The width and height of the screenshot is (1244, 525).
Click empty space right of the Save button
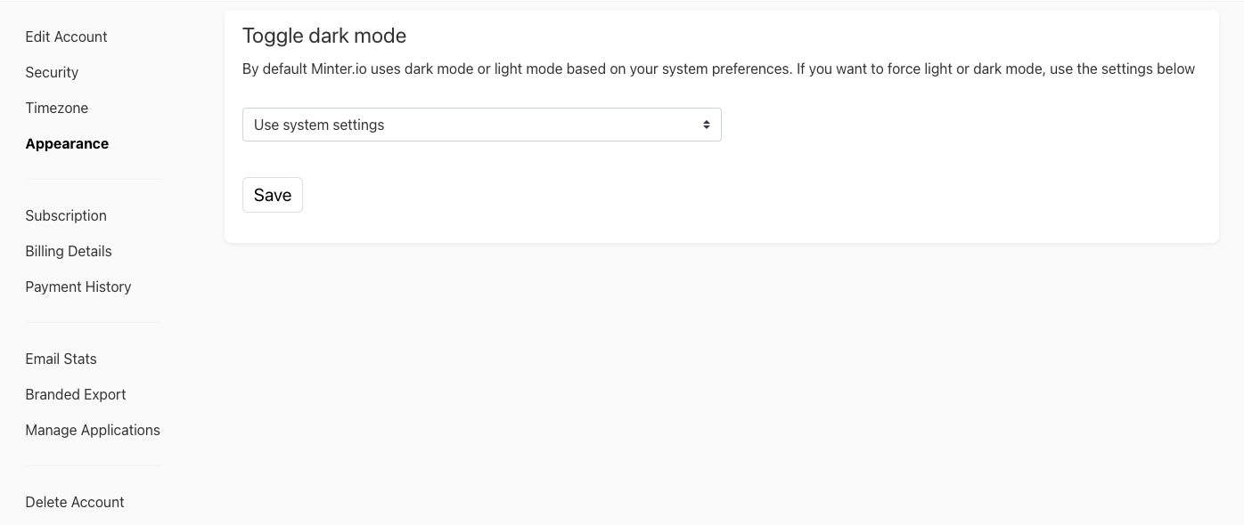pos(624,195)
